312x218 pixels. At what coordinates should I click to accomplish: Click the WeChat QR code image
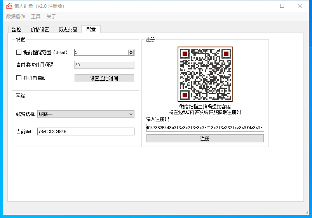[x=205, y=74]
